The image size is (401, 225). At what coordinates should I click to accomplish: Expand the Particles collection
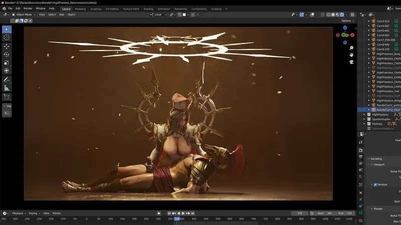[364, 123]
